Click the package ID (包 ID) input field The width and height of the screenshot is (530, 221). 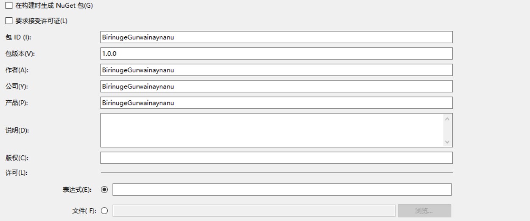[x=276, y=37]
